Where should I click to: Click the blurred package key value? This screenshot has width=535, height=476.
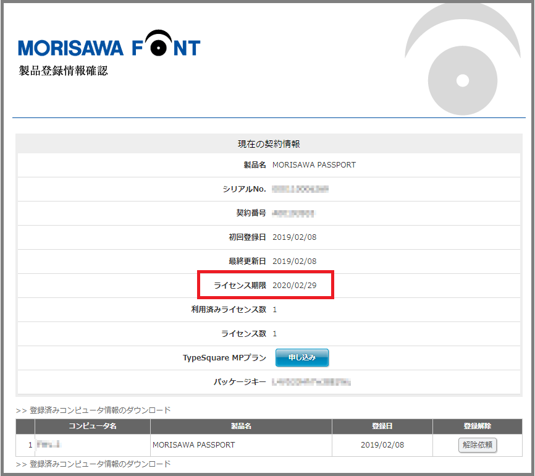[x=311, y=382]
